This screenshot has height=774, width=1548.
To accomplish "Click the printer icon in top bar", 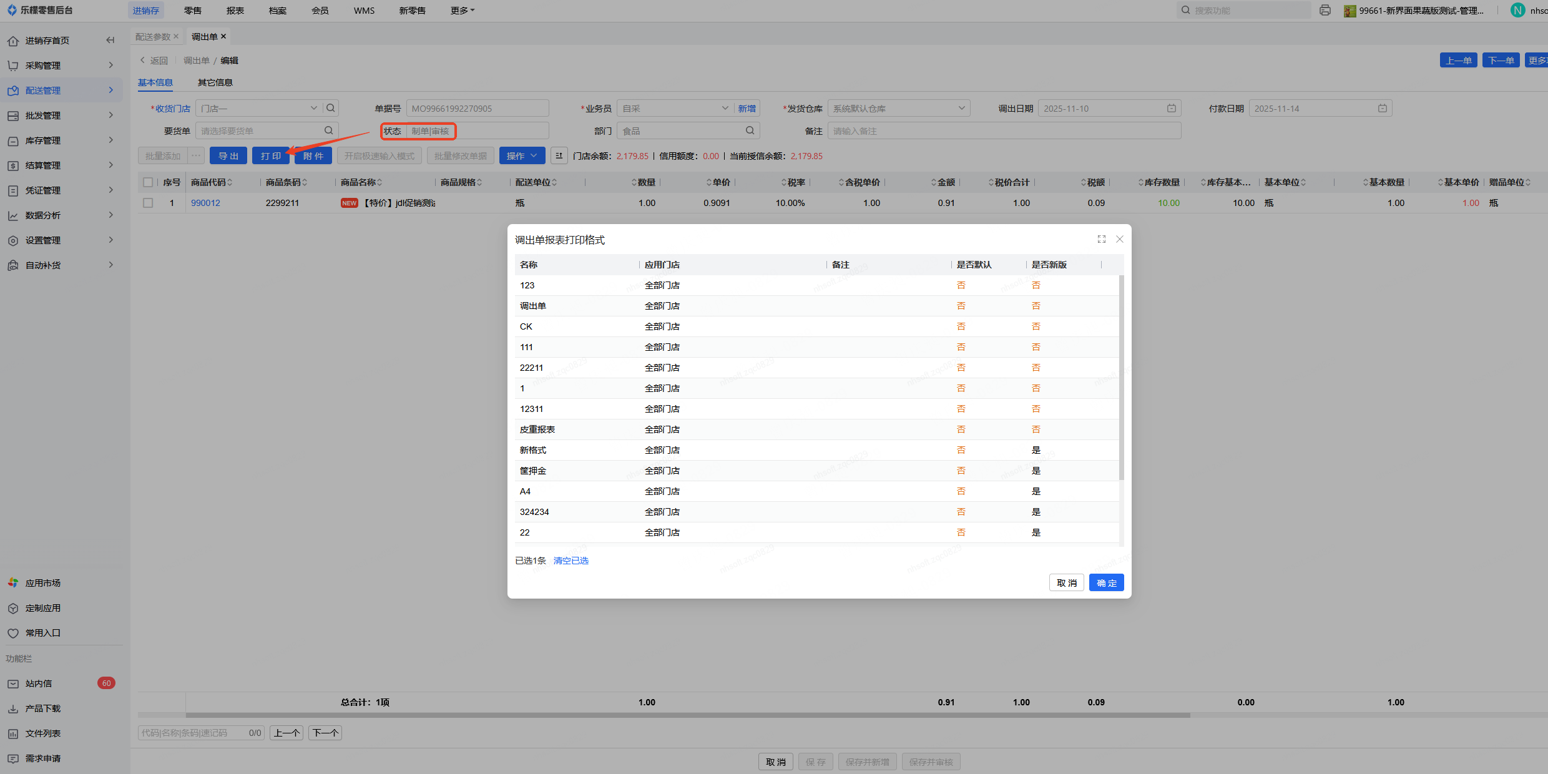I will [x=1325, y=11].
